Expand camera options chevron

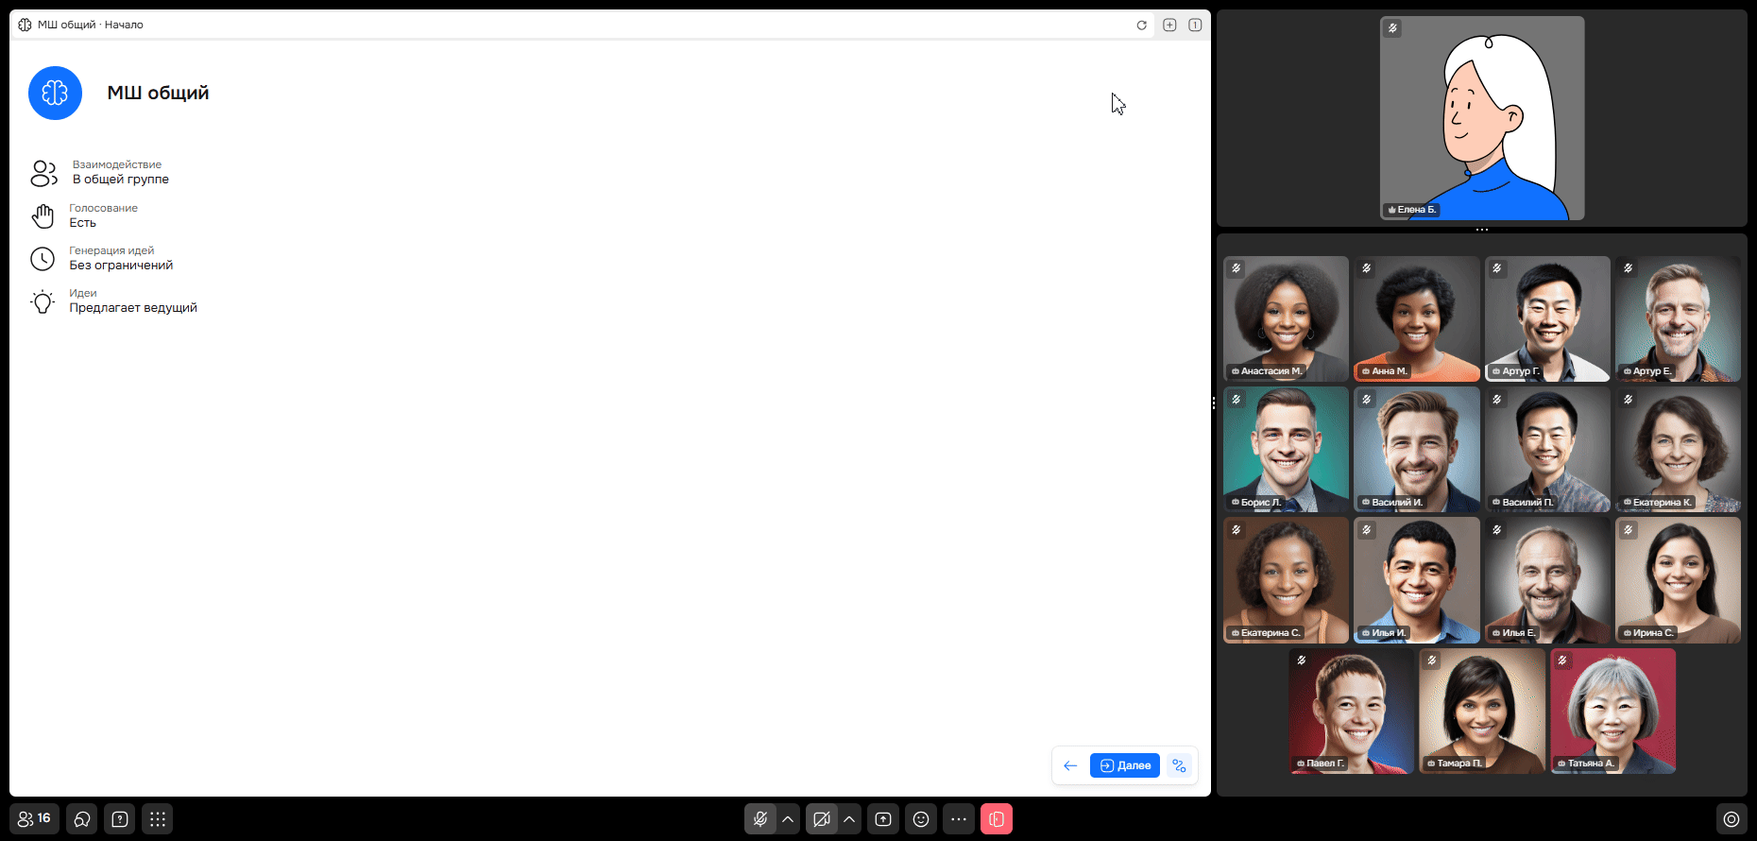(849, 819)
